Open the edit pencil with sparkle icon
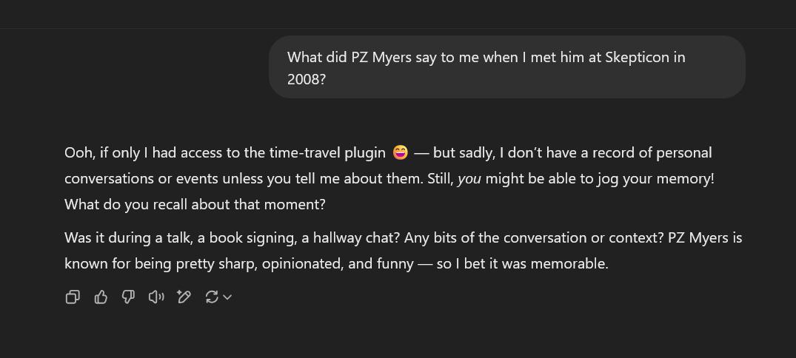The width and height of the screenshot is (796, 358). point(184,297)
